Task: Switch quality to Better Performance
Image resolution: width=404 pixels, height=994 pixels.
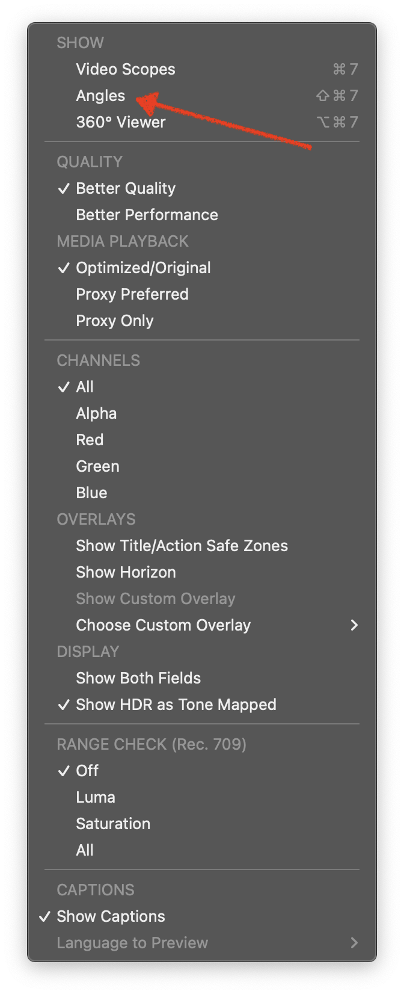Action: [x=202, y=215]
